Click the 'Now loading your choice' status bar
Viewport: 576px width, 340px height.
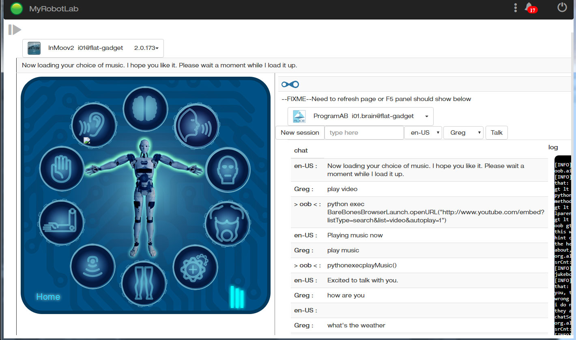click(x=294, y=65)
